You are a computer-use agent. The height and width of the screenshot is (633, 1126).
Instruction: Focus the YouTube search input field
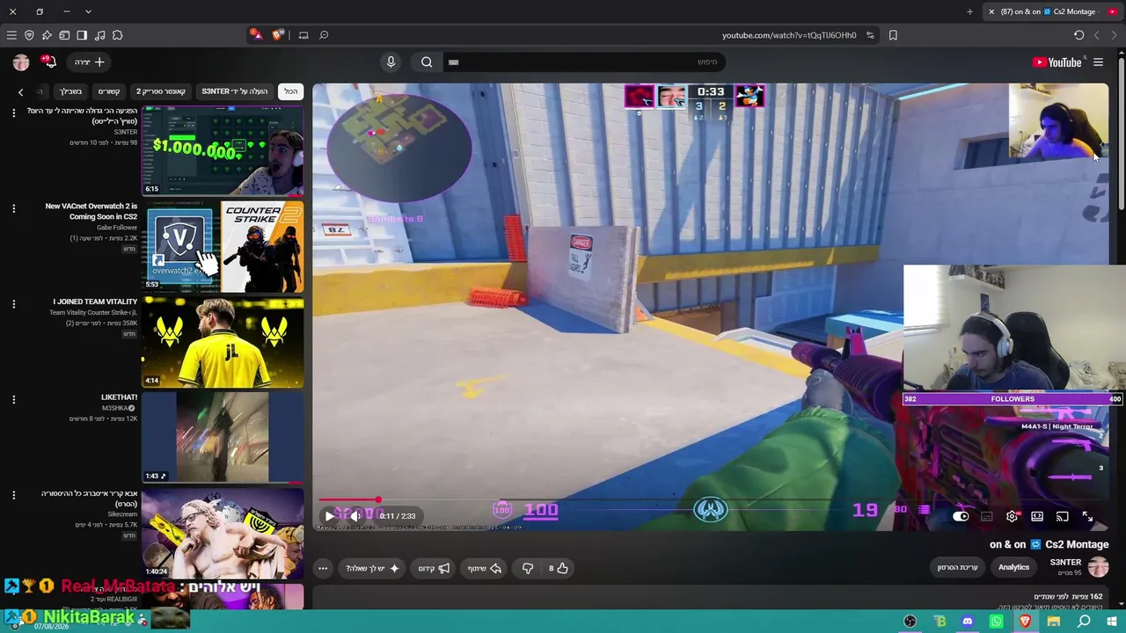point(585,62)
